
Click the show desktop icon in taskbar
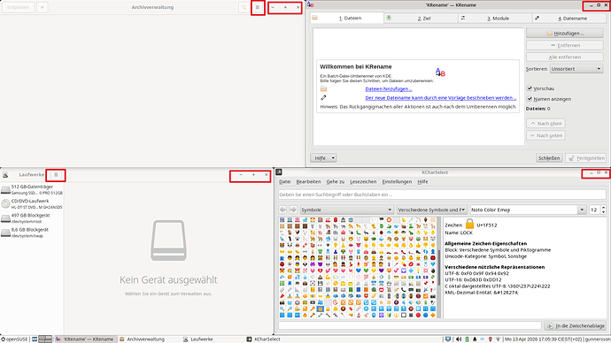[35, 339]
